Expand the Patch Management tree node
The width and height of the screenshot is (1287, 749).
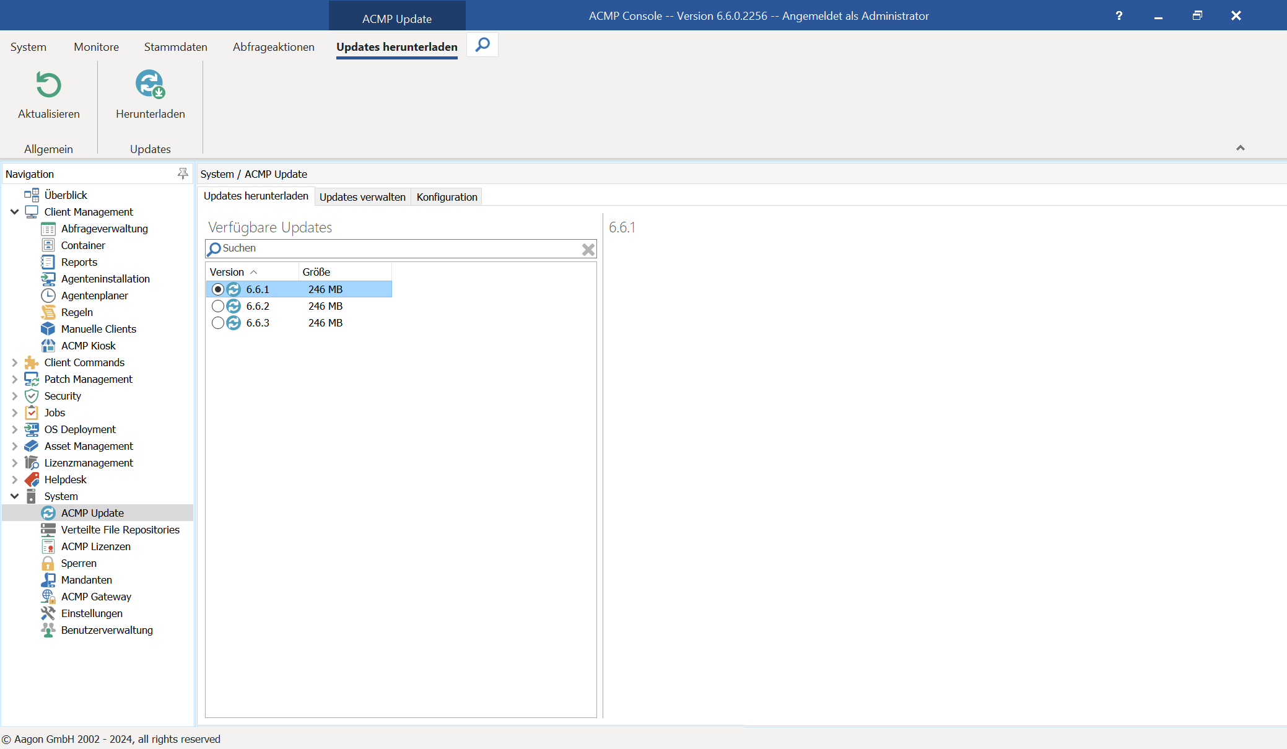[15, 379]
